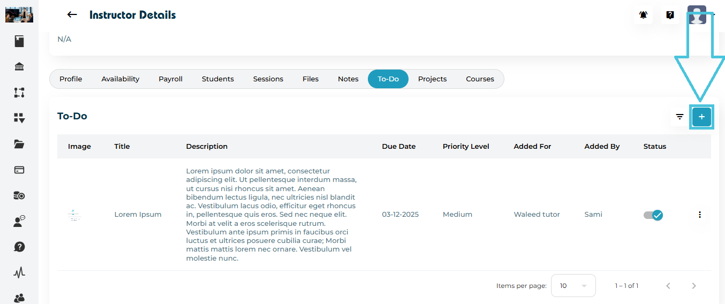Click the plus button to add To-Do
This screenshot has height=304, width=725.
click(701, 117)
